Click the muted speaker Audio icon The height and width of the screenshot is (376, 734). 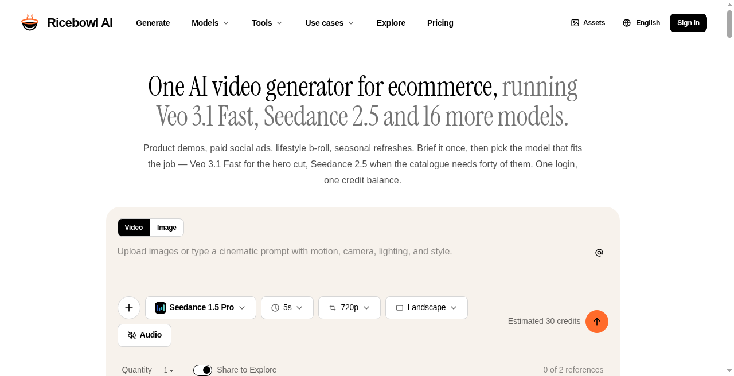coord(132,335)
